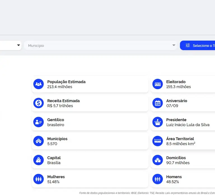Open the partially visible dropdown left of Município
This screenshot has width=215, height=195.
11,45
